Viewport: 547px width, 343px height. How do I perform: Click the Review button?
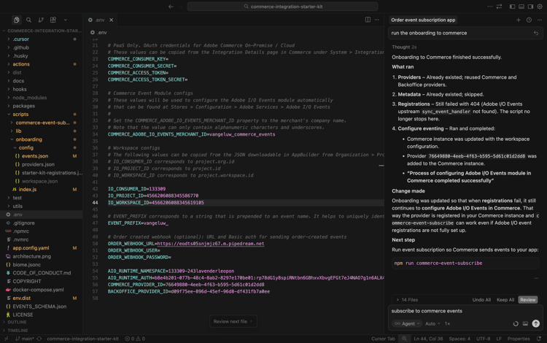(x=528, y=300)
